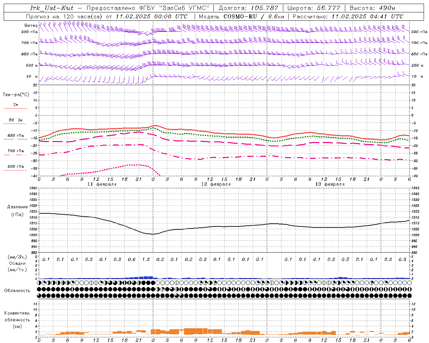Click the (мм/3ч.) precipitation unit label
The image size is (429, 343).
17,257
